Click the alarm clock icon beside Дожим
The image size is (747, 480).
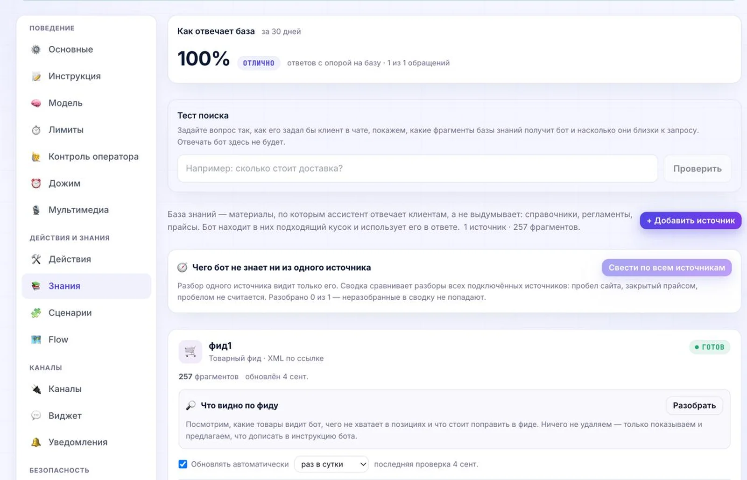pos(36,184)
